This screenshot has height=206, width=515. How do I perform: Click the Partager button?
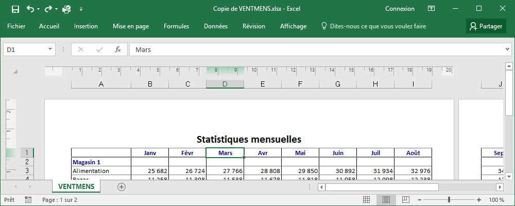tap(486, 26)
